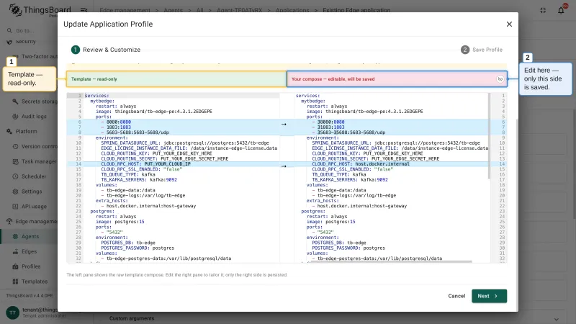Image resolution: width=576 pixels, height=324 pixels.
Task: Click the Templates grid icon
Action: point(15,282)
